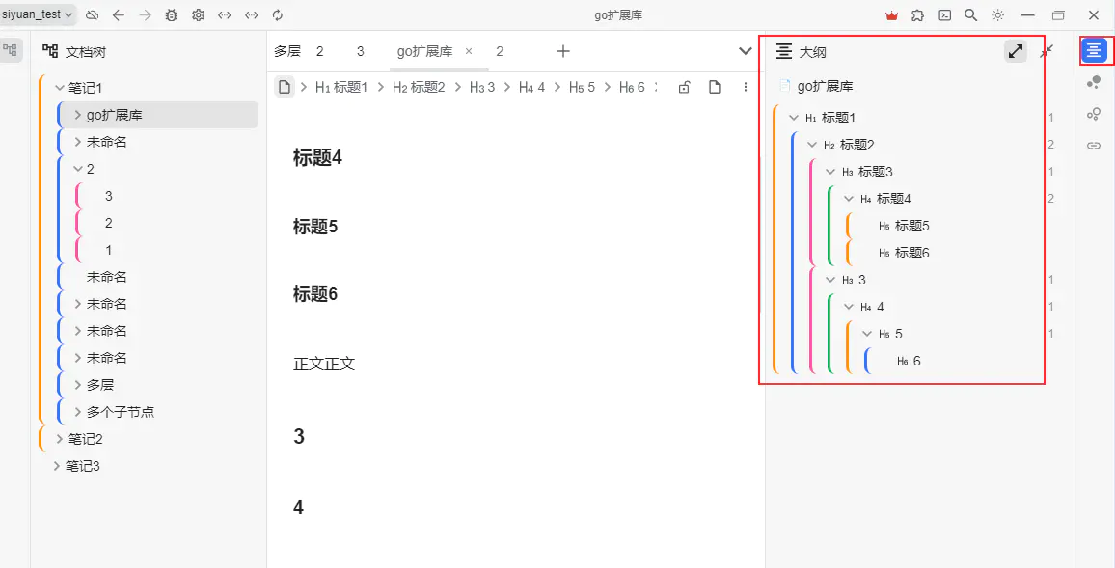Add a new tab with plus icon
Image resolution: width=1115 pixels, height=568 pixels.
pos(563,51)
